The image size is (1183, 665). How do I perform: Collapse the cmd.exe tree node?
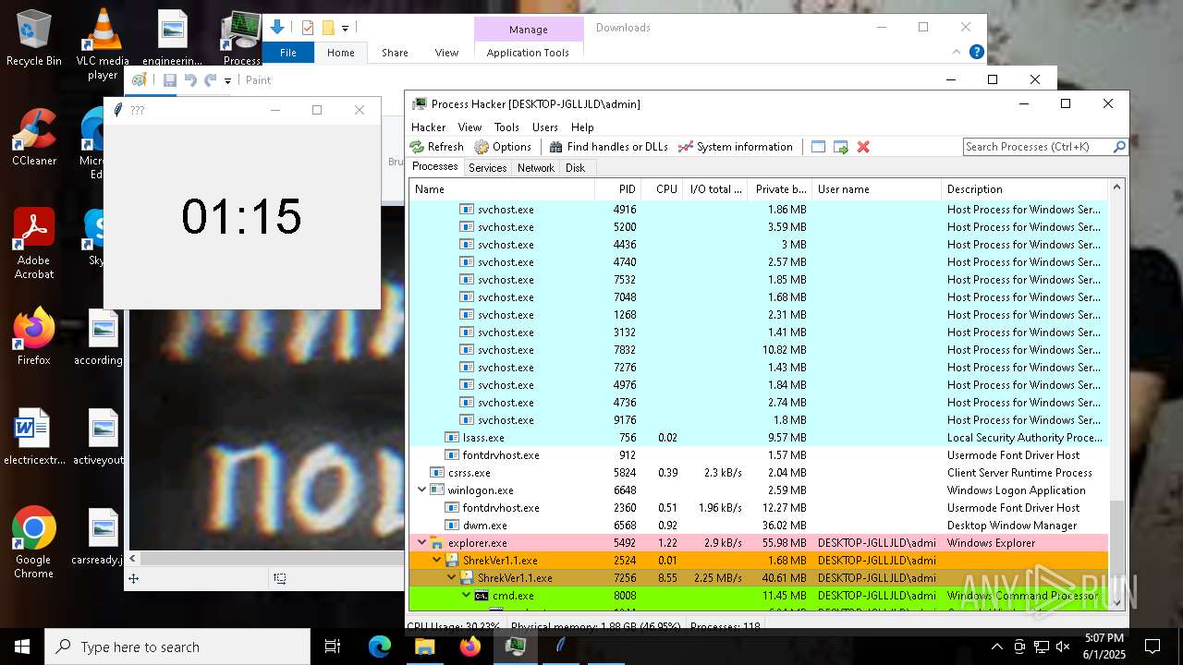(467, 596)
